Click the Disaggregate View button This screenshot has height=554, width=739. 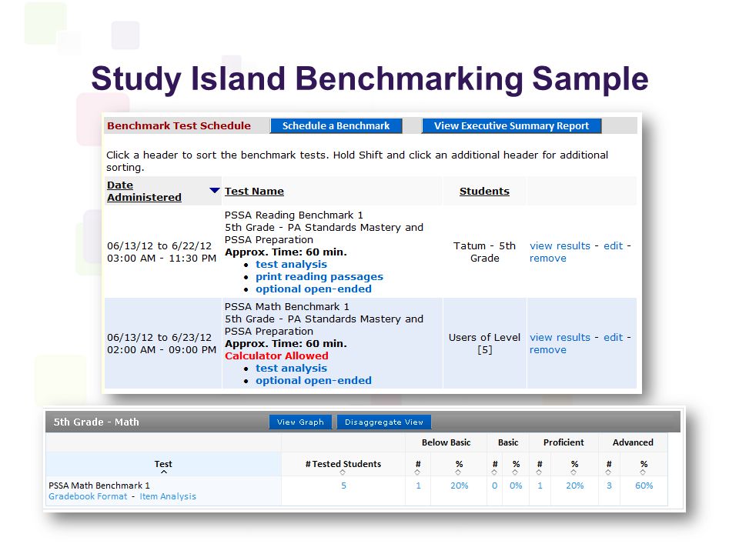[x=383, y=422]
